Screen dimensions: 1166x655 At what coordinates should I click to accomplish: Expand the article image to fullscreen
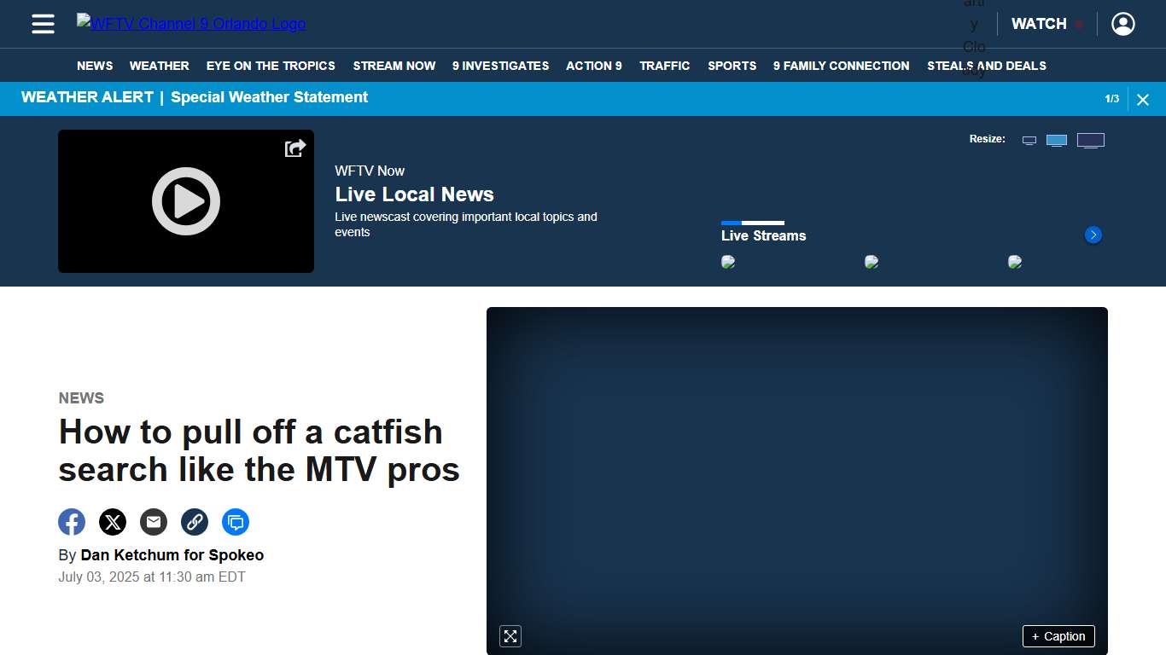510,636
